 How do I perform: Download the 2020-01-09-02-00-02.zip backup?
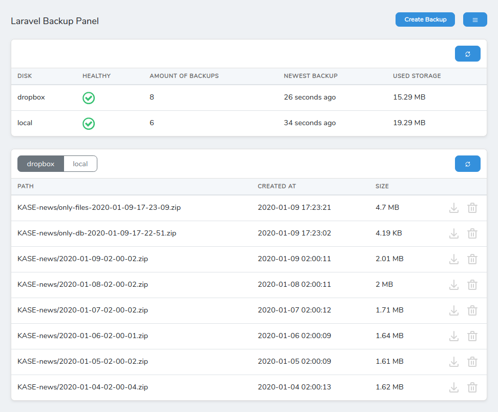point(454,259)
